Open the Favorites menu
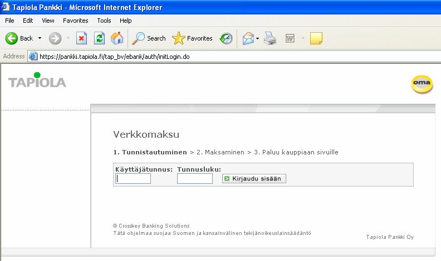Screen dimensions: 441x261 tap(75, 21)
